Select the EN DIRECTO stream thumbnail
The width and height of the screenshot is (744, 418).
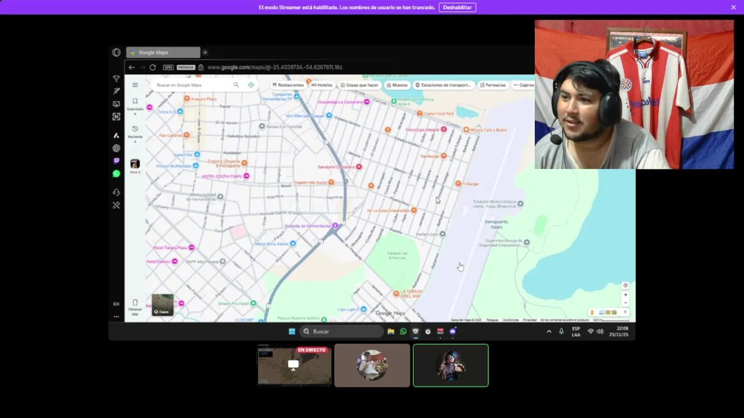click(x=294, y=365)
